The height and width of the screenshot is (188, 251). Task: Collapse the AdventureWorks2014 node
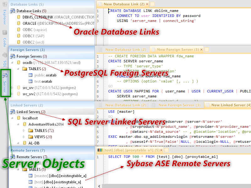[x=18, y=124]
